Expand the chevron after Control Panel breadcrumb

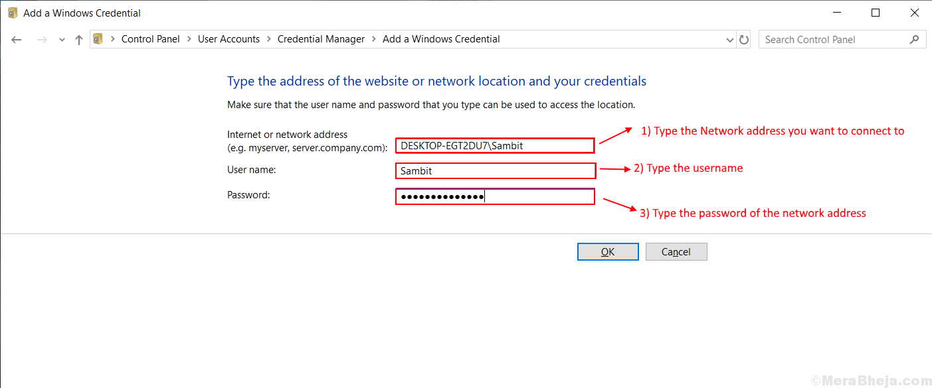click(x=188, y=39)
